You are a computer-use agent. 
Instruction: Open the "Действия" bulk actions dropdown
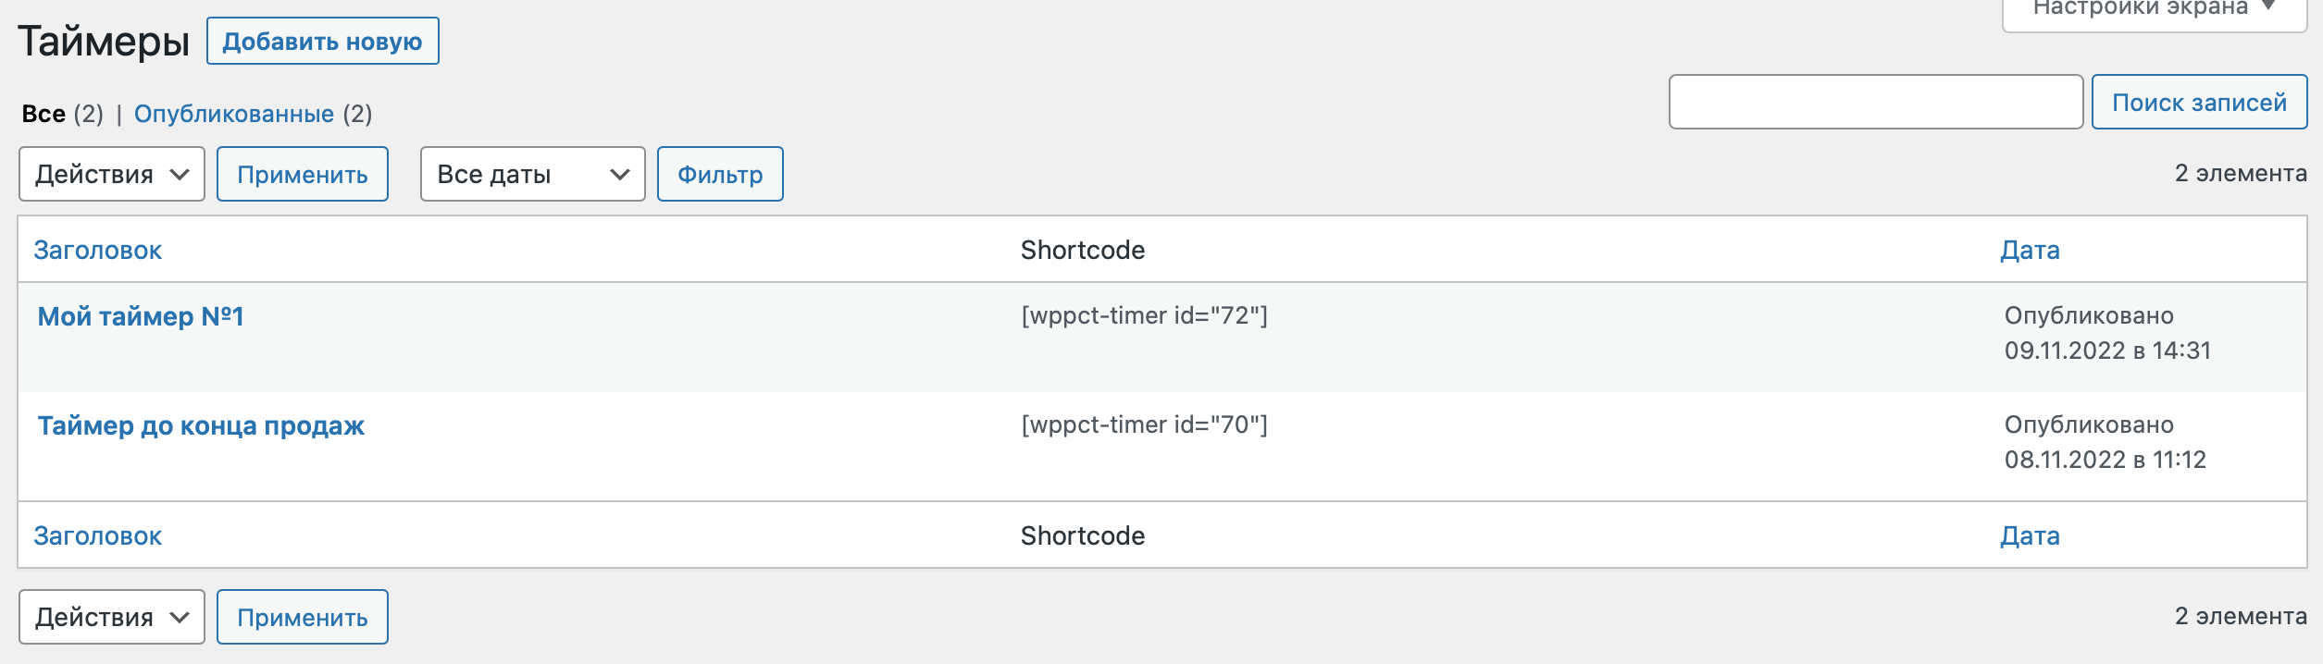click(x=111, y=173)
